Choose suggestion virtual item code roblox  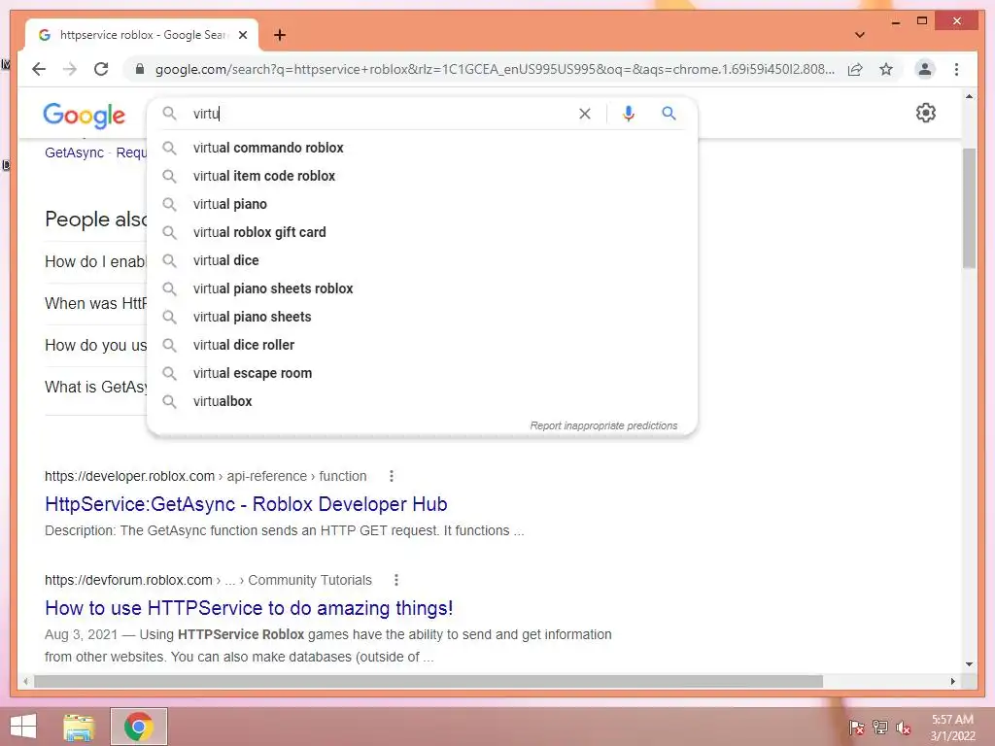(422, 176)
